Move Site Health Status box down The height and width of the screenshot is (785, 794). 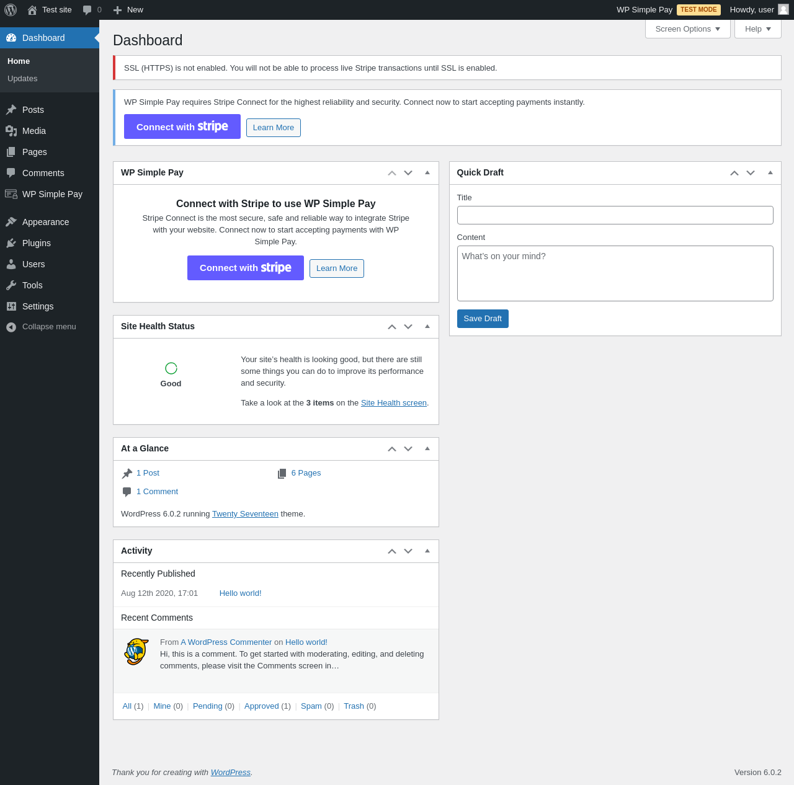[408, 327]
